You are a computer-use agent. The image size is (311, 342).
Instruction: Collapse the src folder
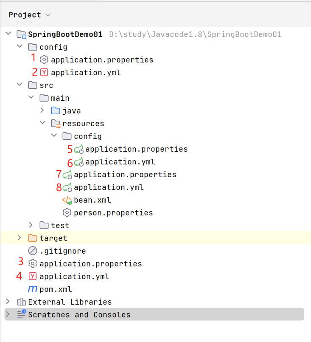tap(20, 85)
